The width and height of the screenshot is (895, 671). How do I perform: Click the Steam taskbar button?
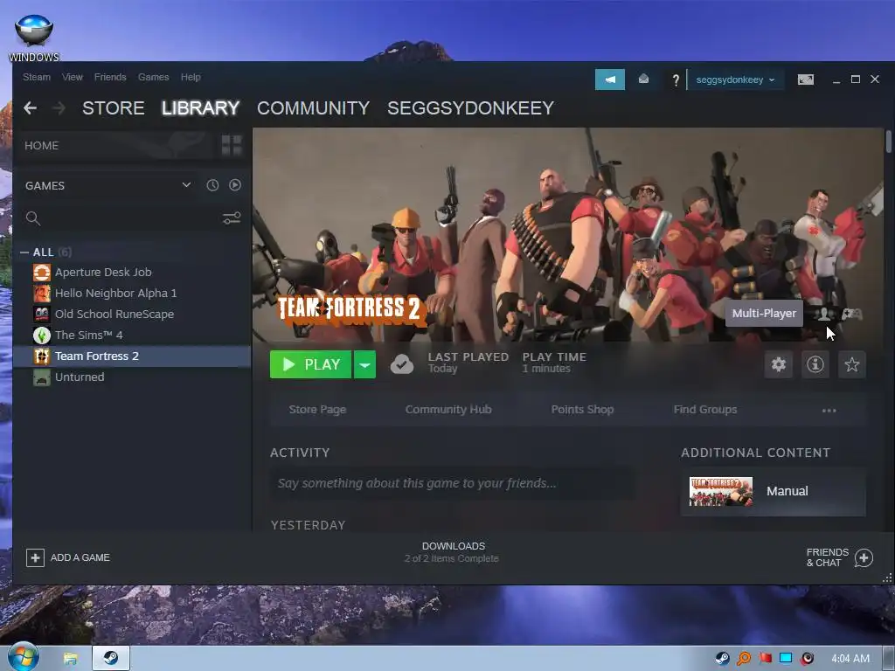coord(111,659)
